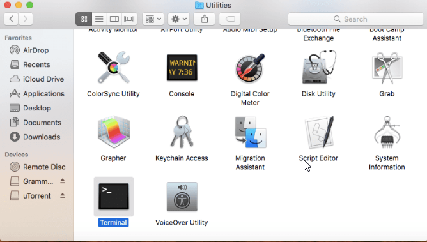The width and height of the screenshot is (427, 242).
Task: Switch to list view
Action: coord(99,19)
